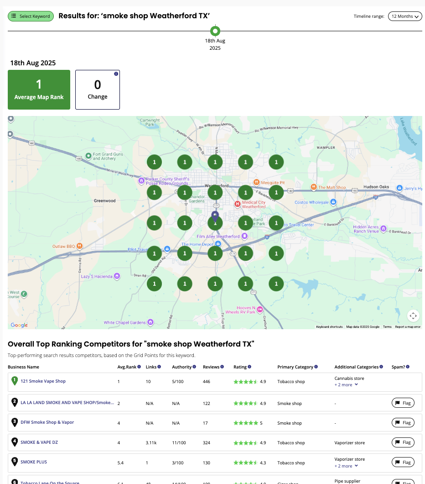Viewport: 425px width, 484px height.
Task: Expand '+ 2 more' categories for 121 Smoke Vape Shop
Action: coord(346,384)
